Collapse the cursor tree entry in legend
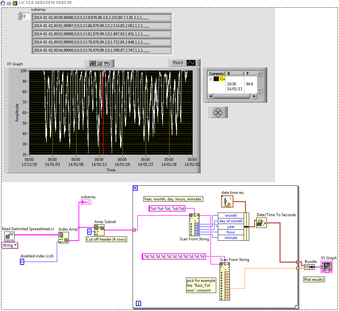The height and width of the screenshot is (311, 339). pos(211,79)
